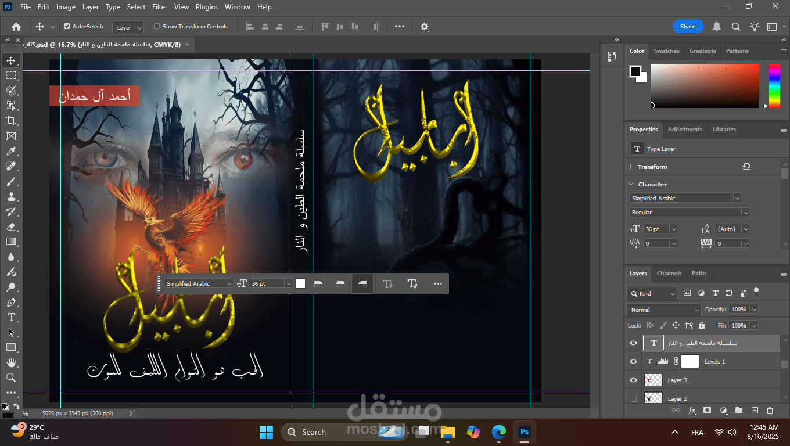Open the Filter menu
The width and height of the screenshot is (790, 446).
click(160, 7)
